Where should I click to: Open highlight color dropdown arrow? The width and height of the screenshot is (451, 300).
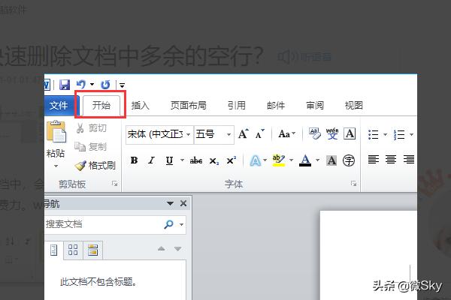click(291, 160)
